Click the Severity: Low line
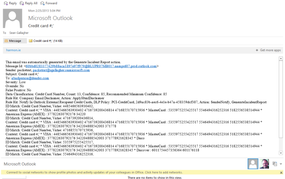The width and height of the screenshot is (285, 179). (x=16, y=82)
